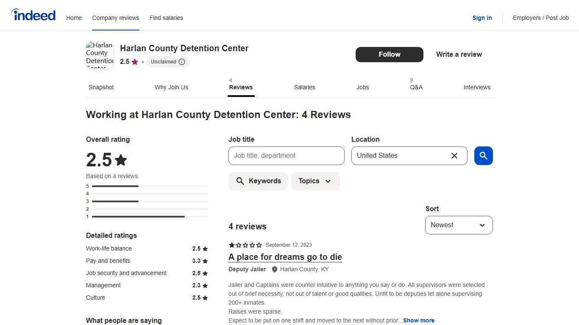Clear the United States location field
Viewport: 579px width, 325px height.
(454, 156)
